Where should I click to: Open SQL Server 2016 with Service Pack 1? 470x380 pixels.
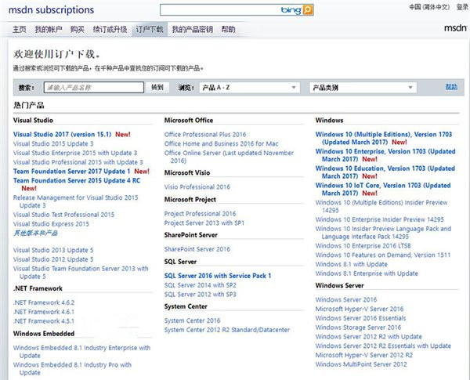pos(217,276)
